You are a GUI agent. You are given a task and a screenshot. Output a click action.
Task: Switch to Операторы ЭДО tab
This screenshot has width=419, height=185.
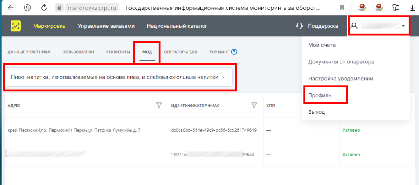pyautogui.click(x=181, y=52)
